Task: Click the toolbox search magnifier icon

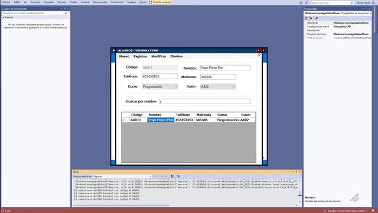Action: pyautogui.click(x=66, y=13)
